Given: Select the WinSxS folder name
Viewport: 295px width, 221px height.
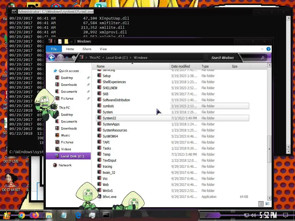Looking at the screenshot, I should coord(108,191).
